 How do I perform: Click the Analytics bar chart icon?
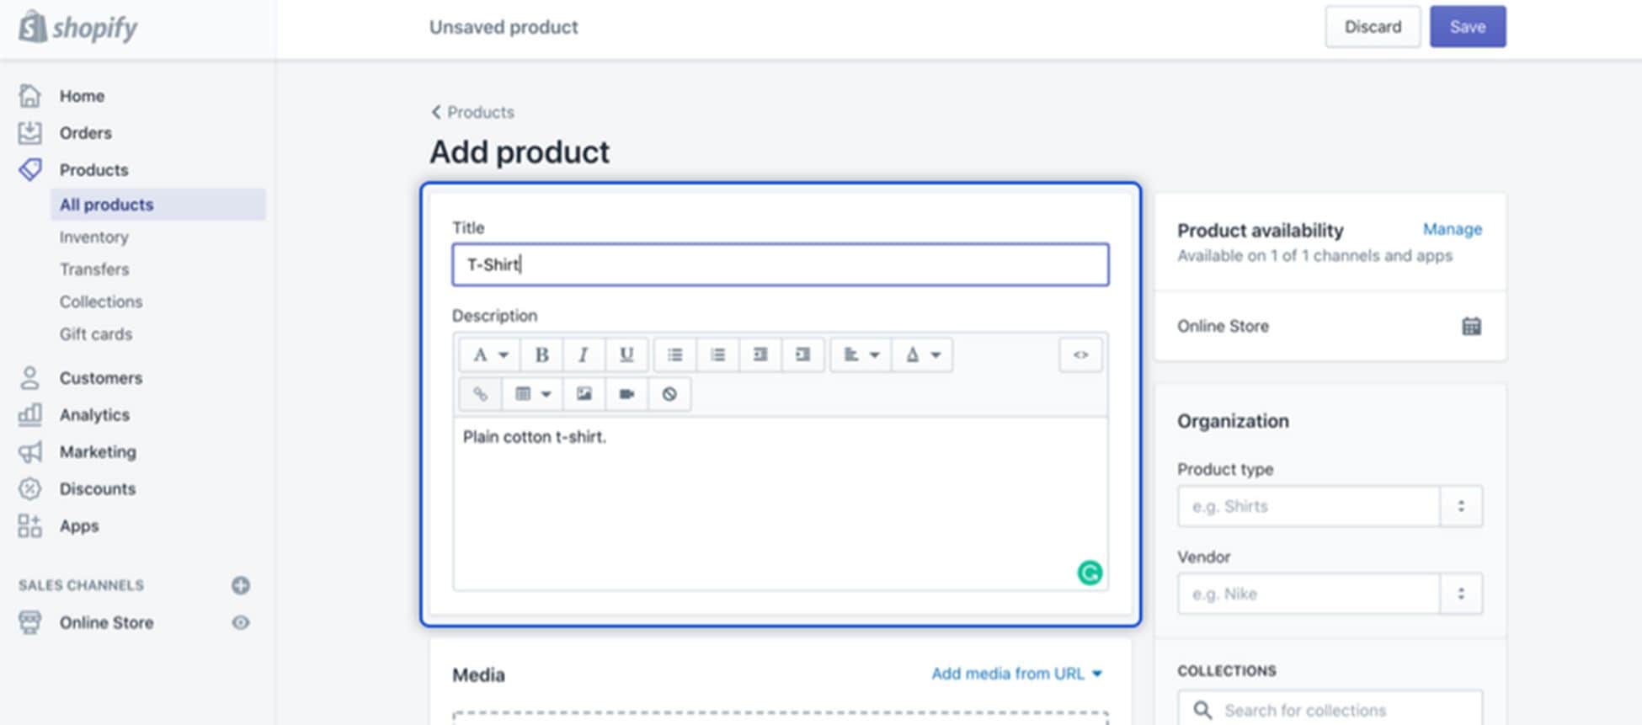tap(29, 414)
